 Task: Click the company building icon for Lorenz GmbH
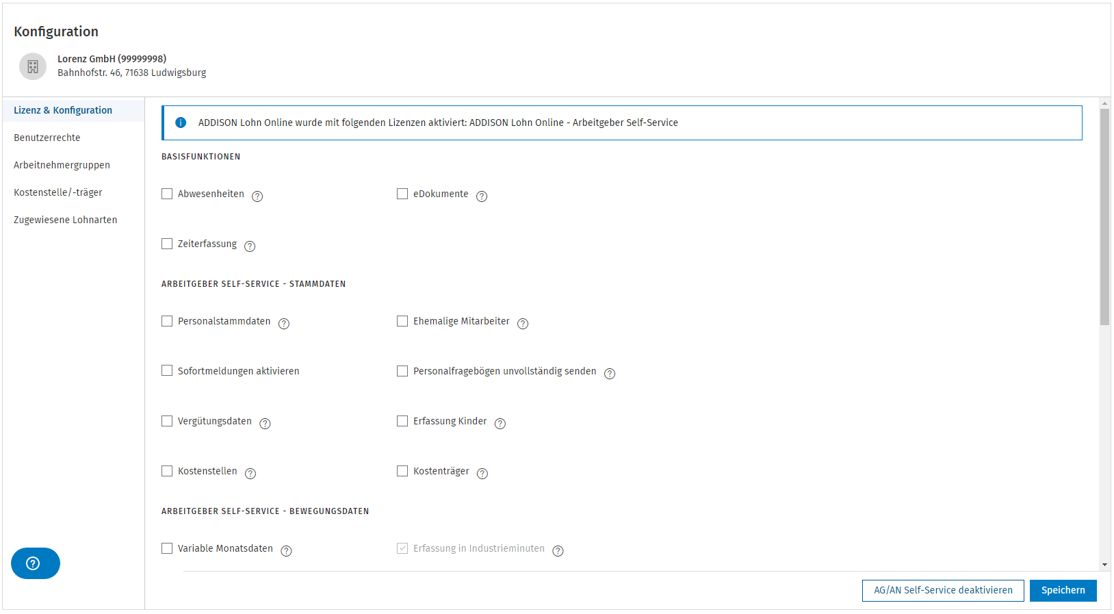(x=33, y=66)
